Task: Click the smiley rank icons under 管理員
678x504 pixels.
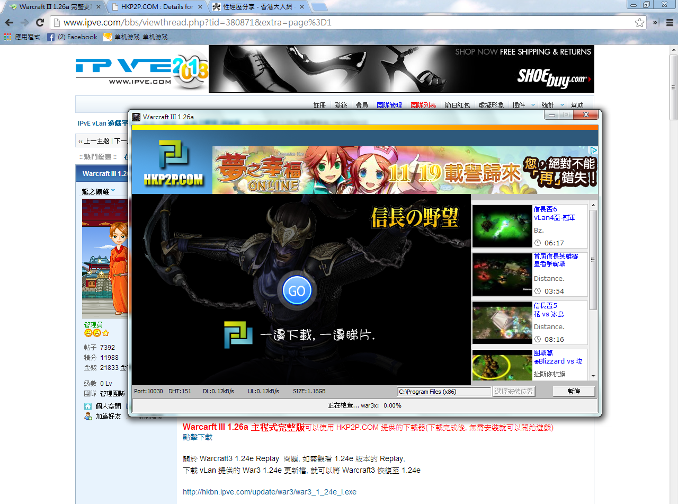Action: [x=96, y=333]
